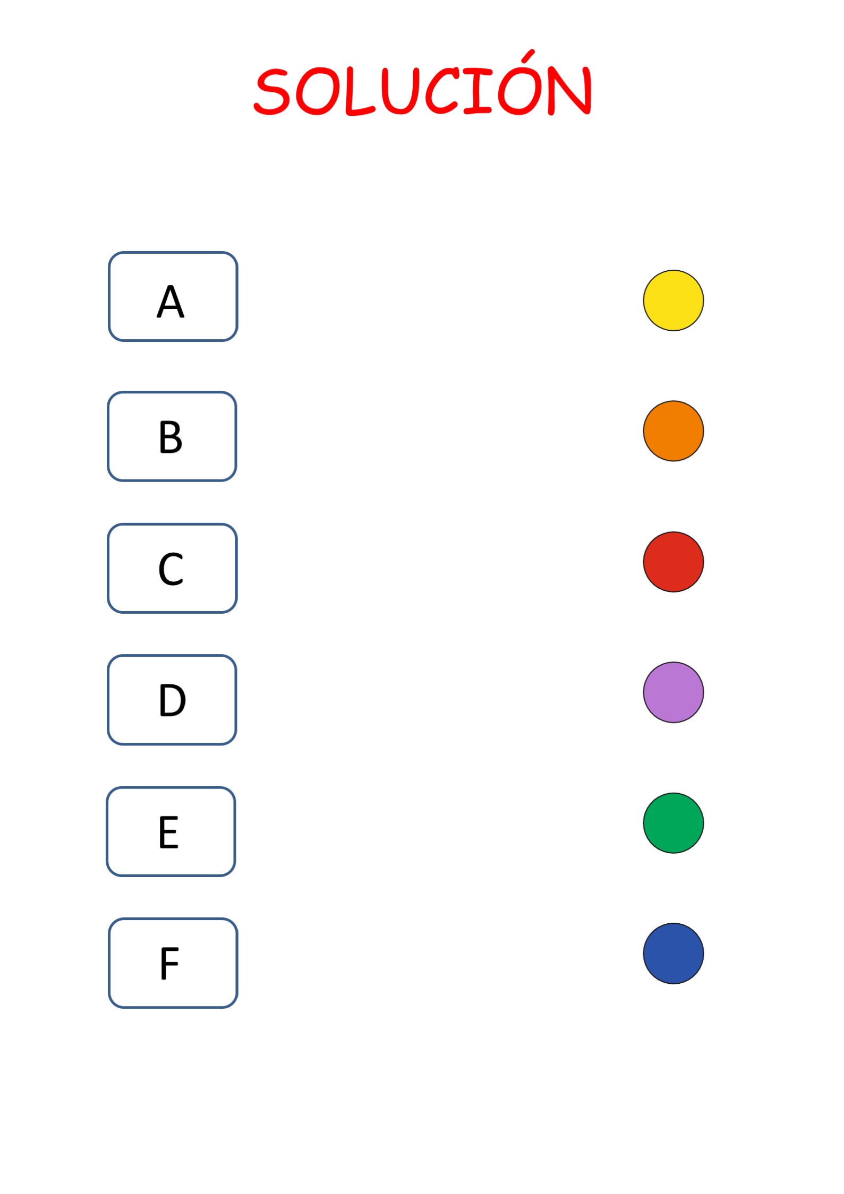Click the box labeled F

[x=173, y=963]
